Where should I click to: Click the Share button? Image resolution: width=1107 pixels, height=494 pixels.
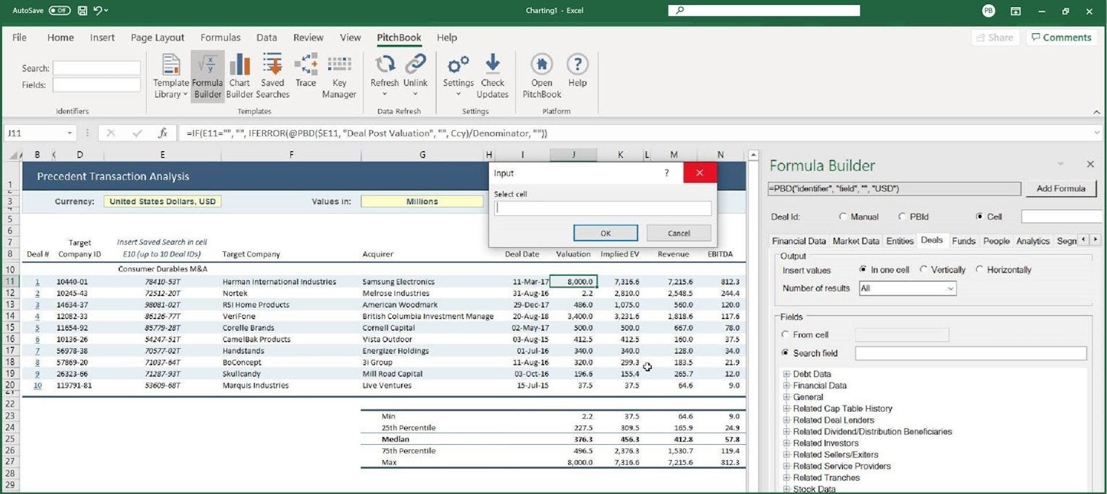click(x=995, y=37)
